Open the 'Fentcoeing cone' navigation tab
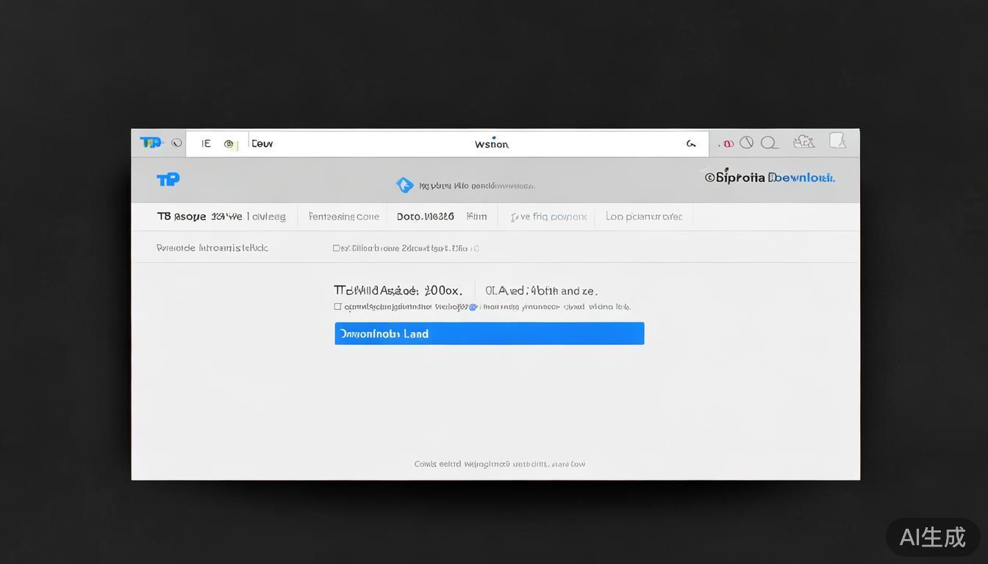This screenshot has height=564, width=988. (x=343, y=217)
